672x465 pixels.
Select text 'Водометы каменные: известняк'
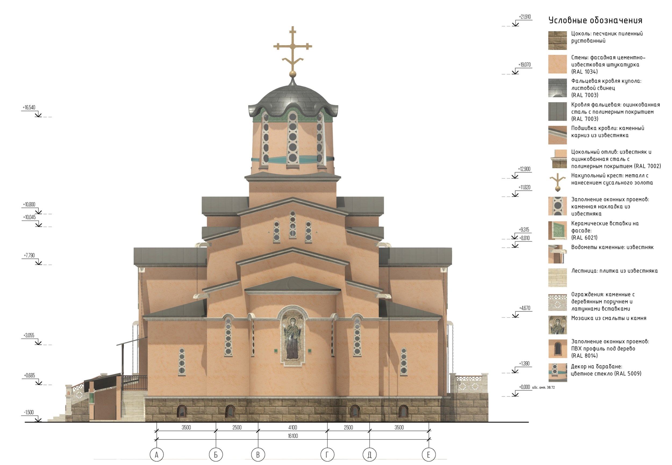[612, 247]
